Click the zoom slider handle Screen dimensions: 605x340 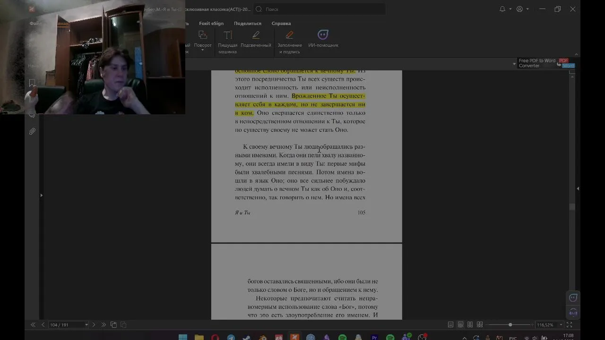click(510, 325)
